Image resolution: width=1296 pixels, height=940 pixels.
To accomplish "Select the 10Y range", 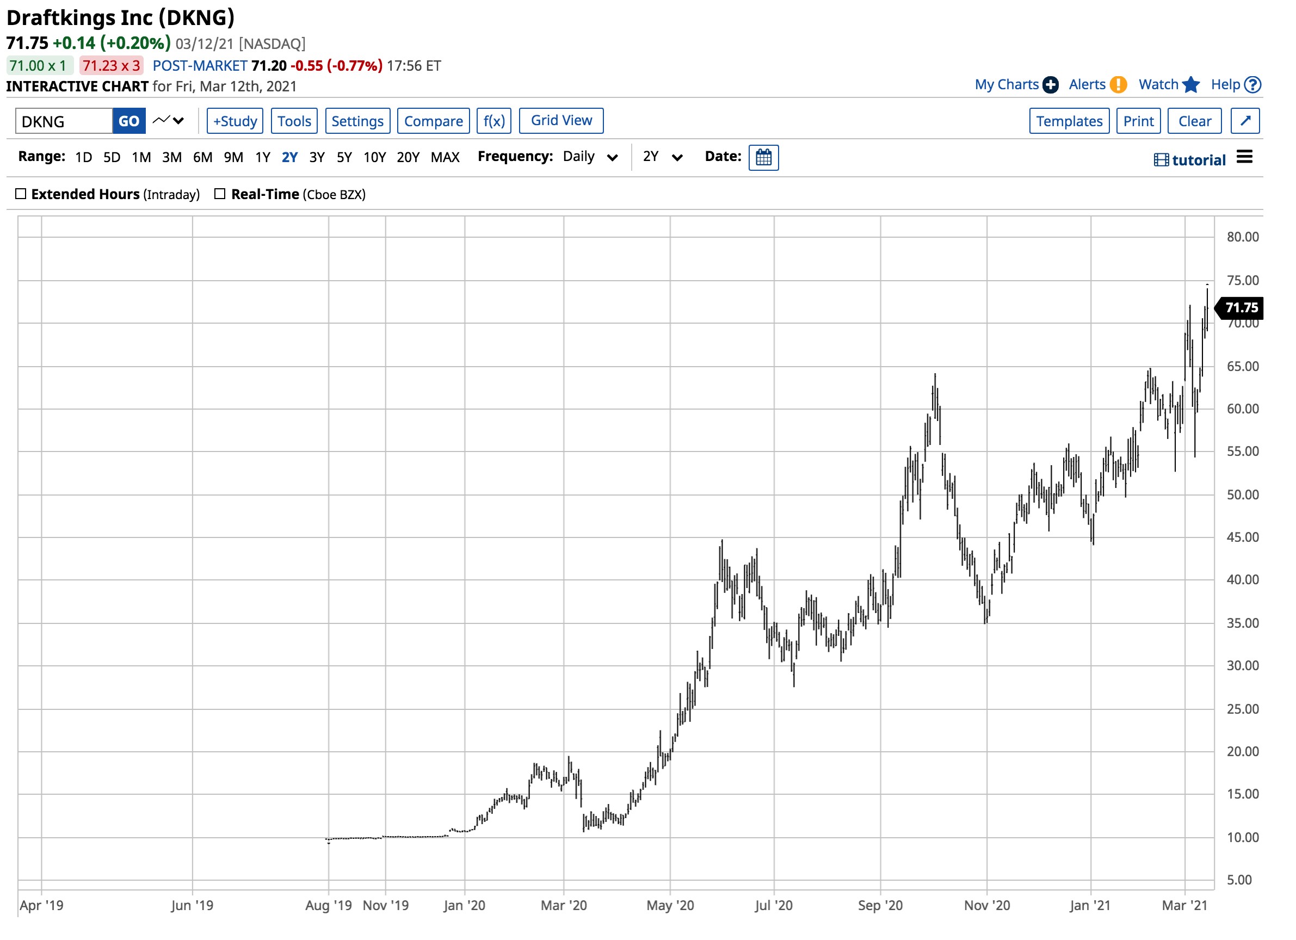I will tap(375, 157).
